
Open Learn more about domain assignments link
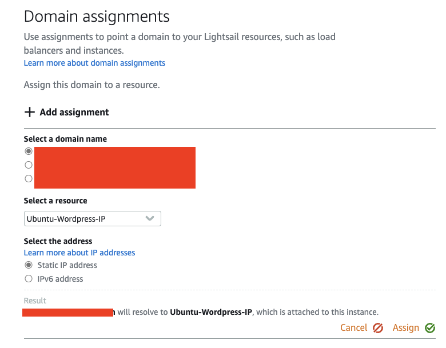pos(94,63)
